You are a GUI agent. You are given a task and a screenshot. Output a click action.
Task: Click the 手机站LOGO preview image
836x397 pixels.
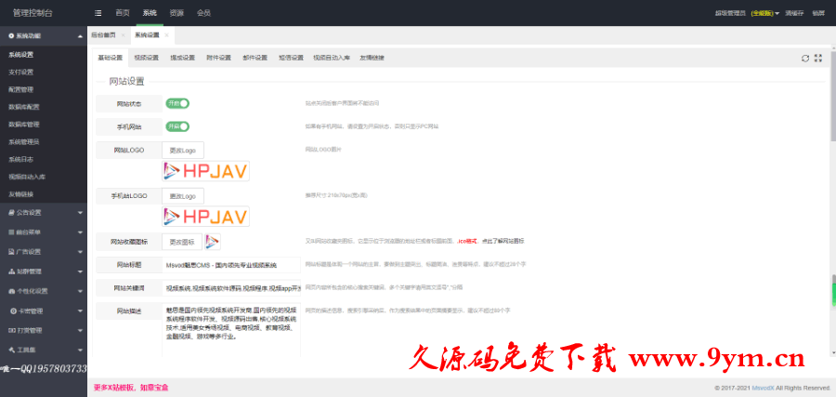(x=205, y=218)
